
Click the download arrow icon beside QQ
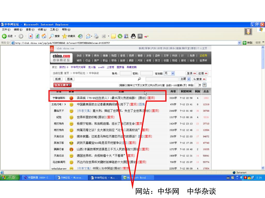point(140,36)
